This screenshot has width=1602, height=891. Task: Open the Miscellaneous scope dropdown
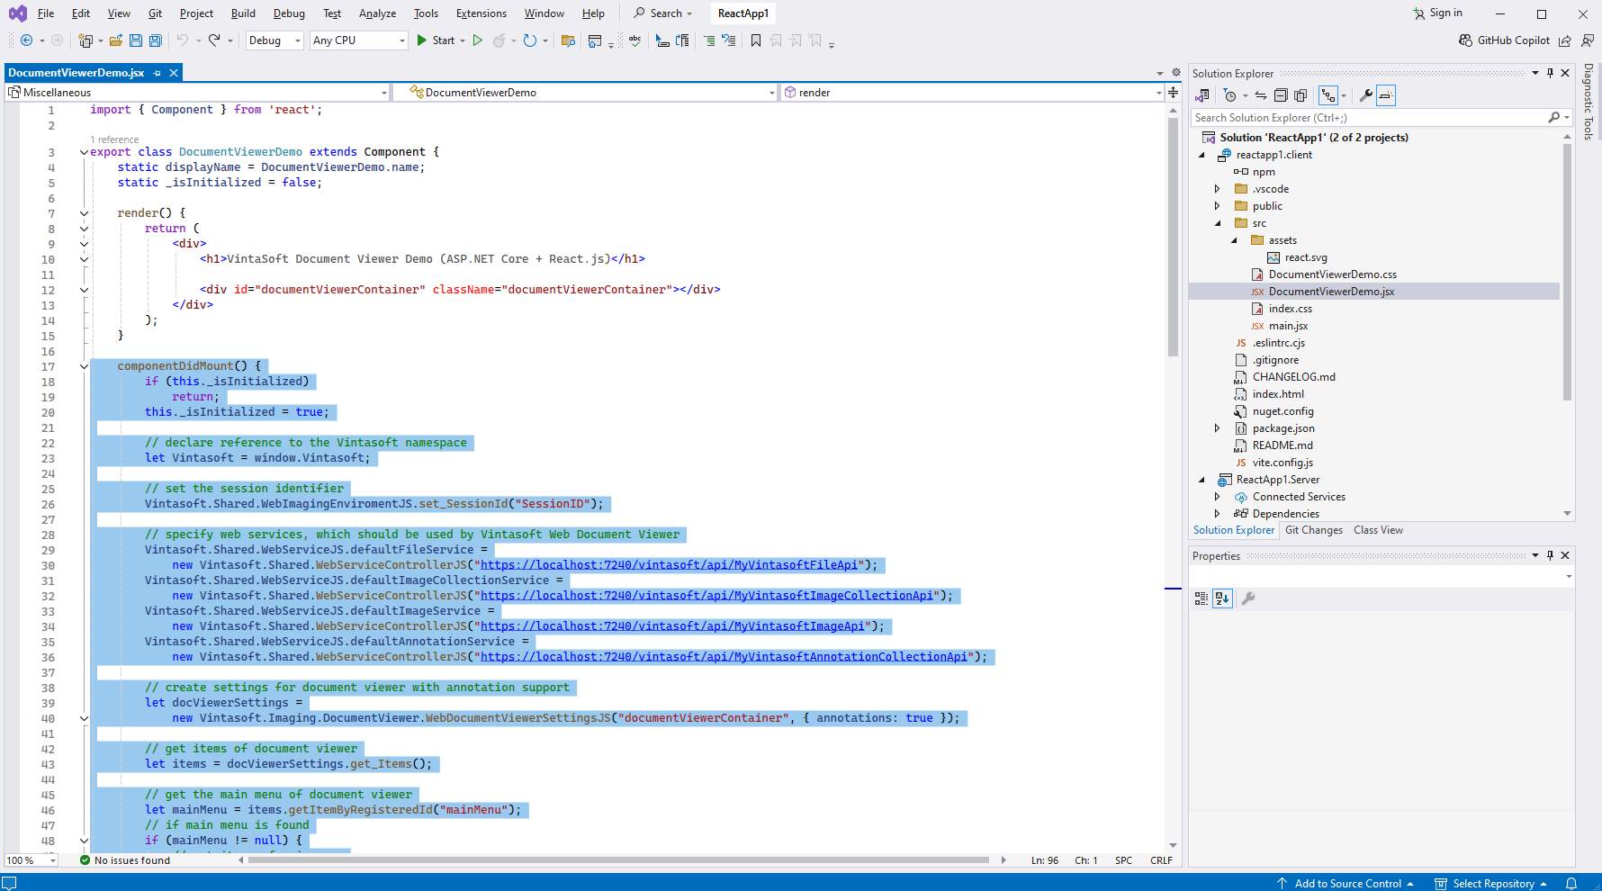click(197, 93)
